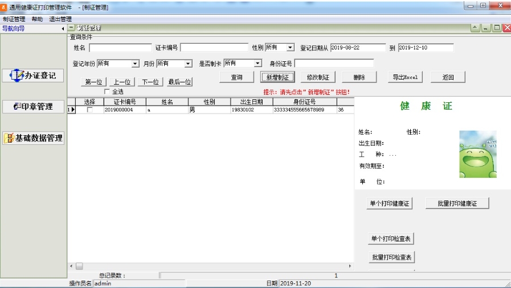Open 印章管理 in the navigation sidebar
This screenshot has width=511, height=288.
click(33, 107)
